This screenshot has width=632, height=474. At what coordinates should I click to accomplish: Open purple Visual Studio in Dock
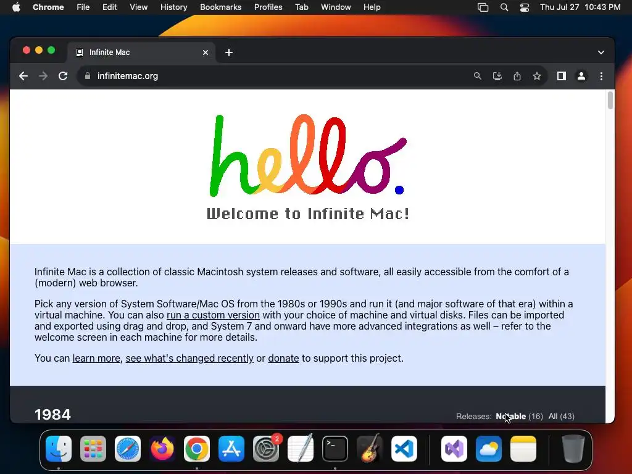[454, 449]
